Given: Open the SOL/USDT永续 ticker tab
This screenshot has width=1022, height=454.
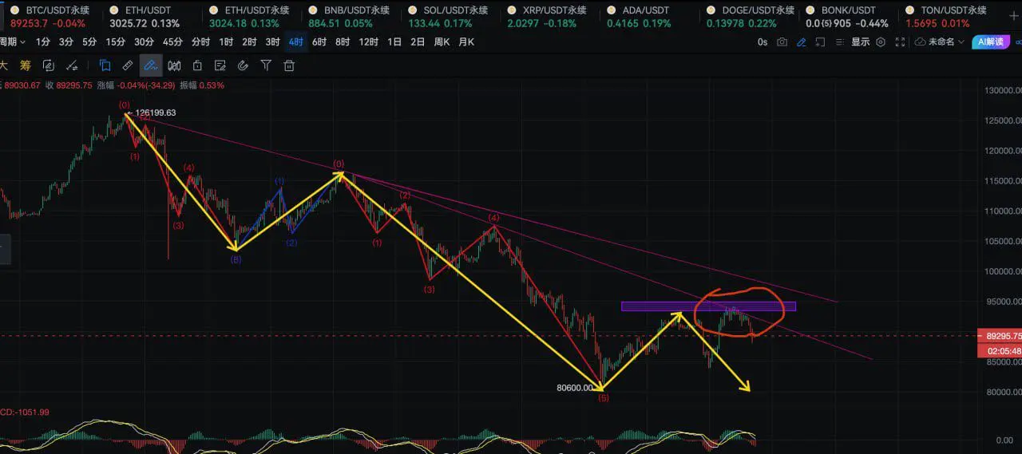Looking at the screenshot, I should pyautogui.click(x=447, y=16).
